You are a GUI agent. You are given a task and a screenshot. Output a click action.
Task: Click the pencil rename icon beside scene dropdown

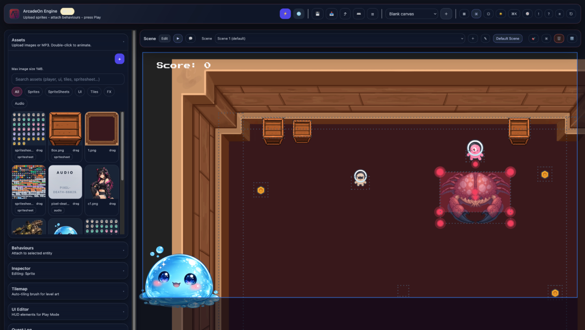pyautogui.click(x=485, y=39)
